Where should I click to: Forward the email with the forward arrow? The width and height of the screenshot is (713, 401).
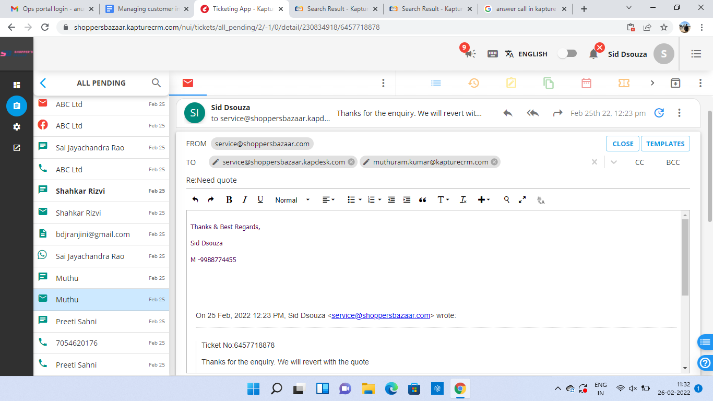click(x=558, y=113)
